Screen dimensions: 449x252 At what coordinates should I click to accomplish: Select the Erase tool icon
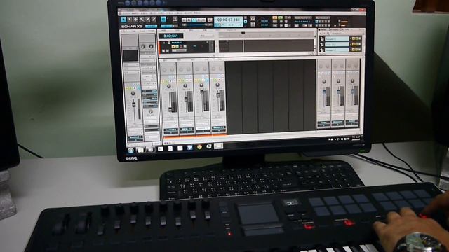point(154,20)
